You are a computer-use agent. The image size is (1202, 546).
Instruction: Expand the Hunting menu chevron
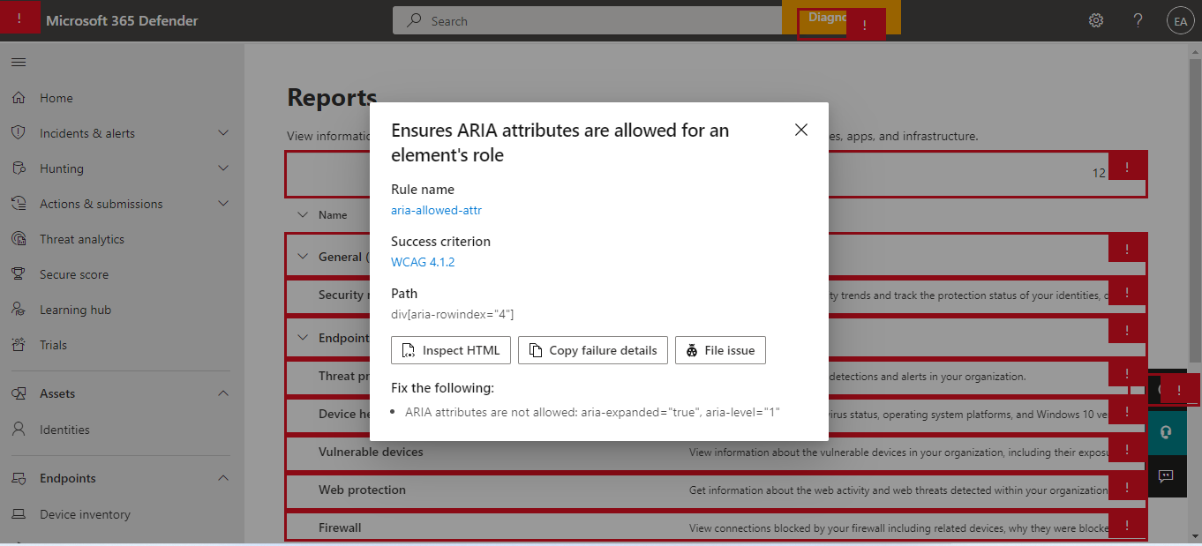click(x=223, y=168)
